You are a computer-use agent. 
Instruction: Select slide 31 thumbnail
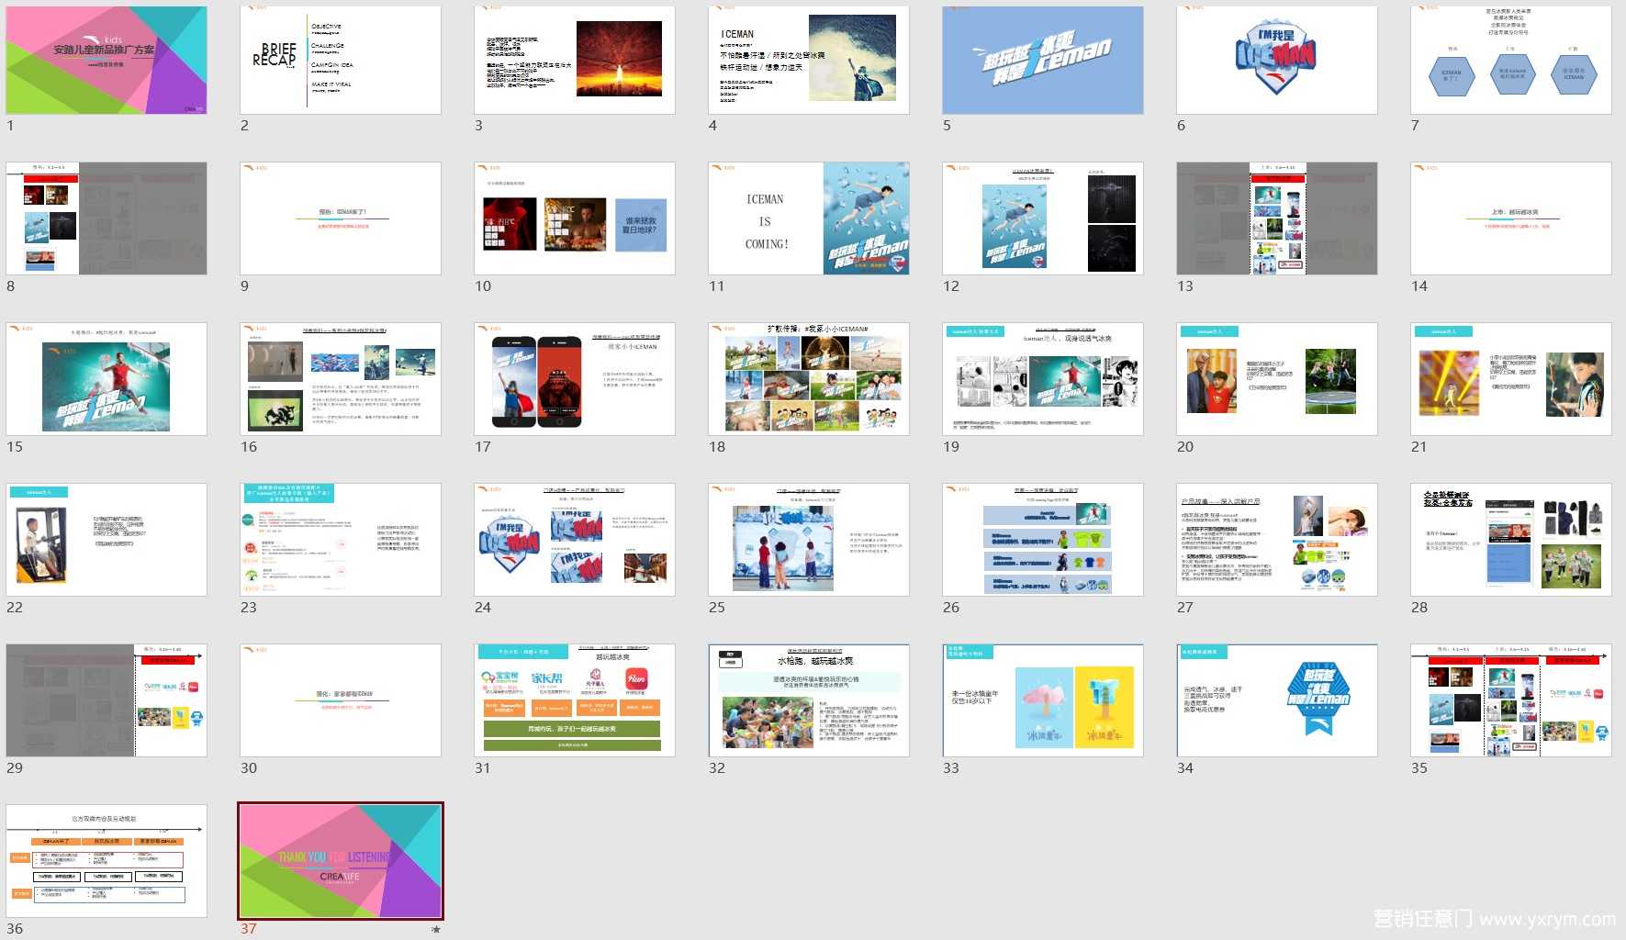pos(575,700)
